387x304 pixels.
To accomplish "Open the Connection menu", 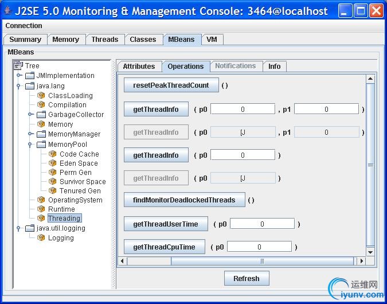I will click(24, 26).
